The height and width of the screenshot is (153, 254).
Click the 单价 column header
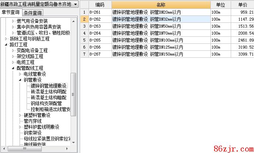(x=243, y=5)
